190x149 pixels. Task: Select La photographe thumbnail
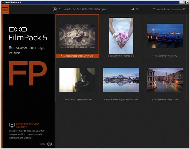pos(77,80)
